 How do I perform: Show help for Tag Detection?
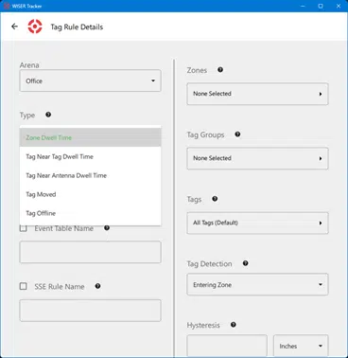click(245, 263)
